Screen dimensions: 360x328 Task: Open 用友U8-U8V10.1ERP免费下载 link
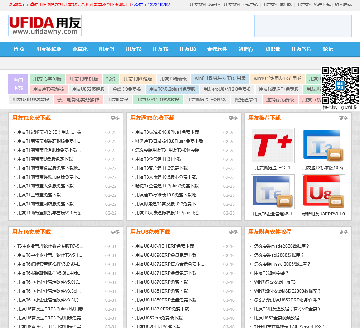click(x=165, y=246)
